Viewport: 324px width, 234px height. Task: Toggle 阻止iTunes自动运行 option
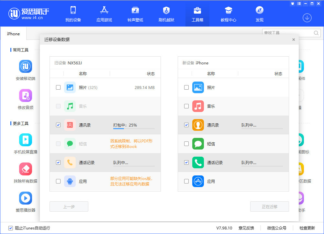click(x=11, y=228)
